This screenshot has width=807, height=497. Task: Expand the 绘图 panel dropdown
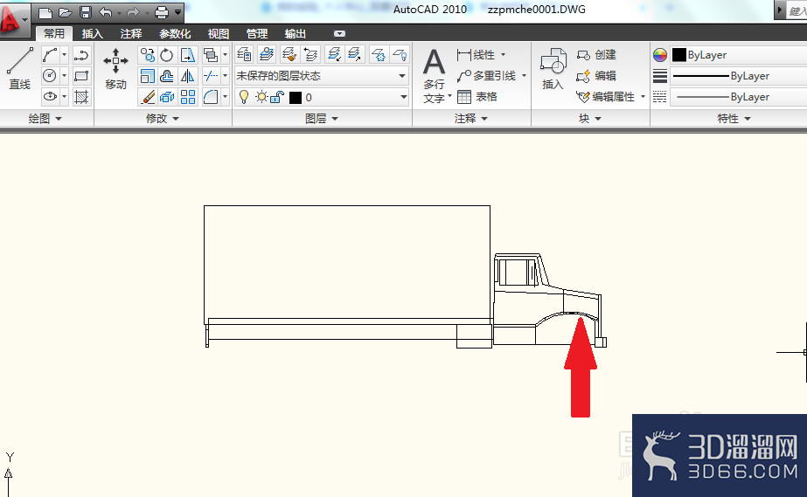point(45,119)
